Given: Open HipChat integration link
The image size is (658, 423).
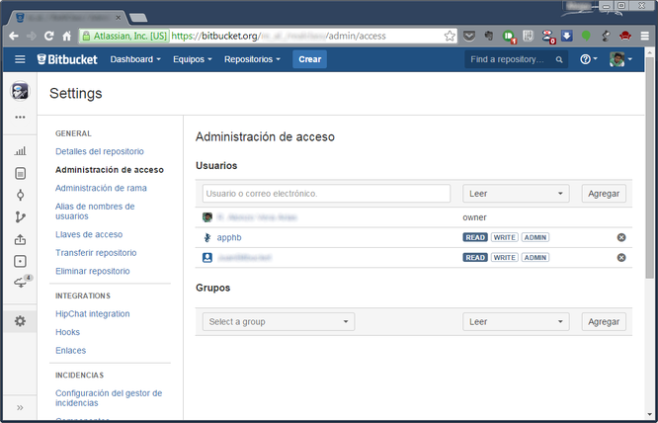Looking at the screenshot, I should point(93,313).
